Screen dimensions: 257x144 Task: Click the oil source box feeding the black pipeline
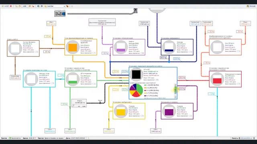(79, 103)
